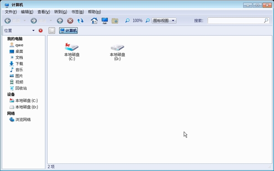Open the 图标视图 view mode dropdown
The height and width of the screenshot is (171, 274).
point(164,21)
